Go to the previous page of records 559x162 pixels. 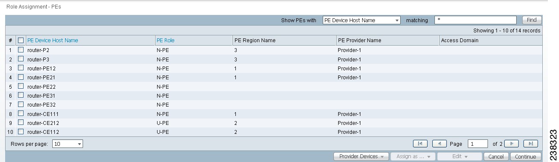(x=440, y=144)
